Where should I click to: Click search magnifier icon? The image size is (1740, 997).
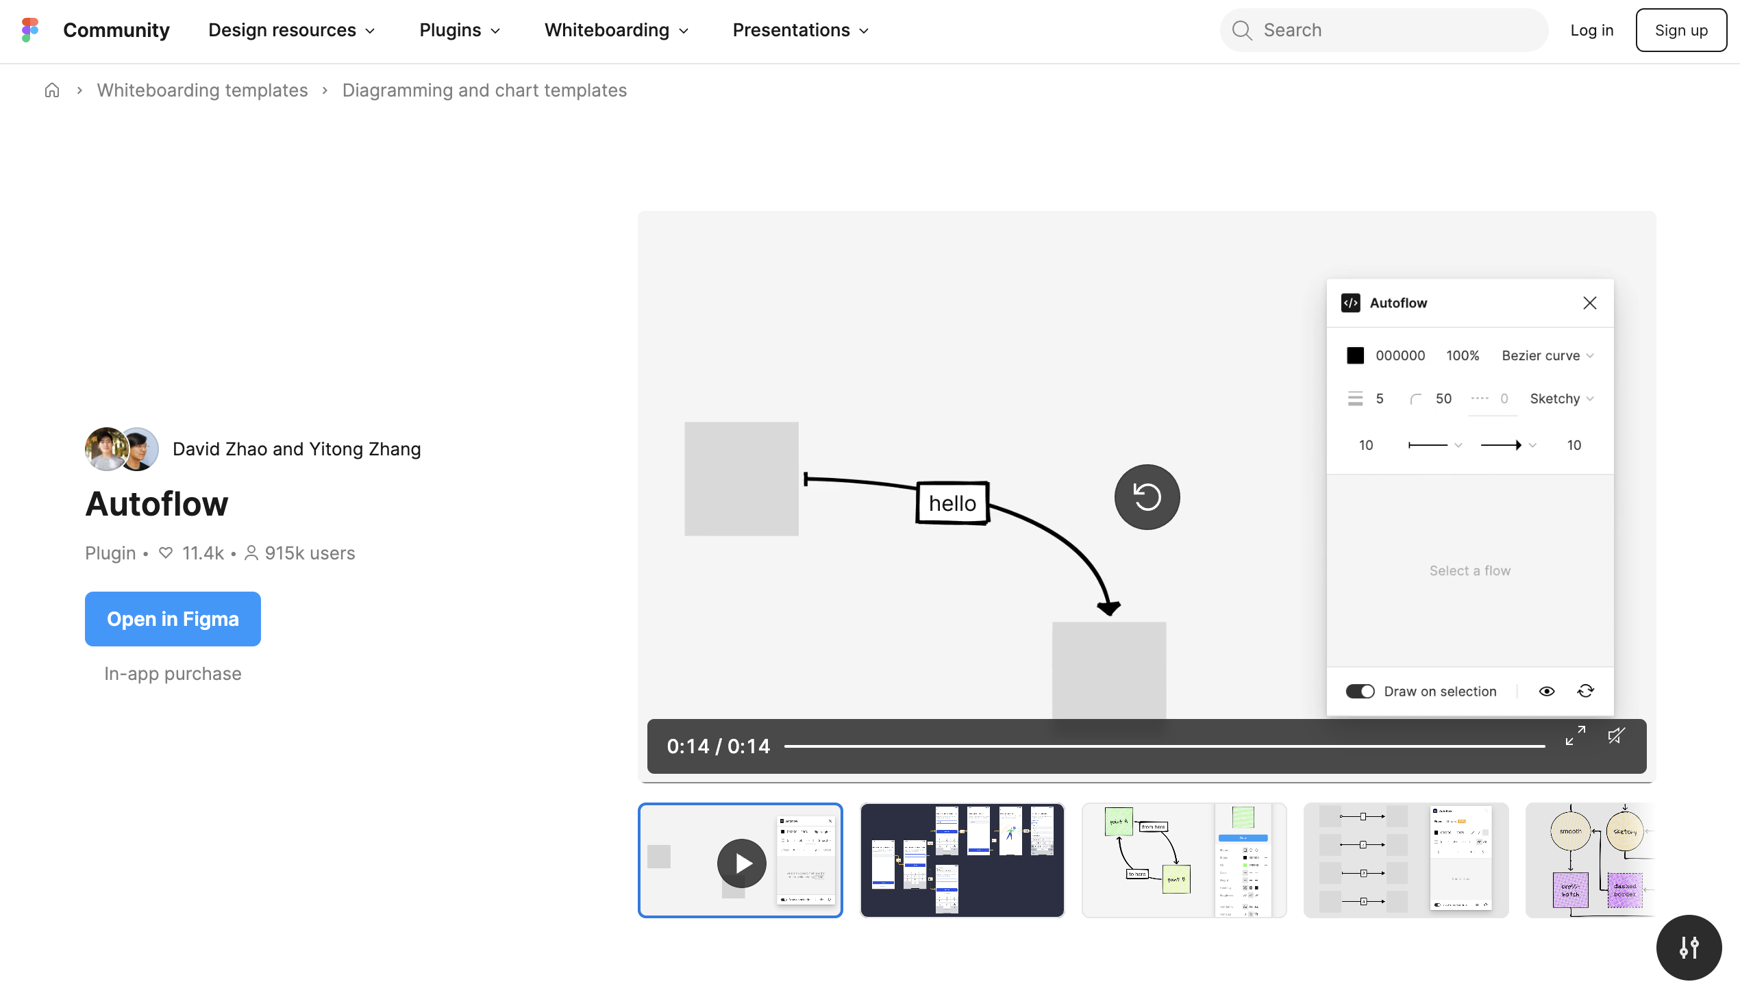(x=1242, y=30)
